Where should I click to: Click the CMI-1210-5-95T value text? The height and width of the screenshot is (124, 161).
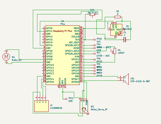click(x=140, y=81)
